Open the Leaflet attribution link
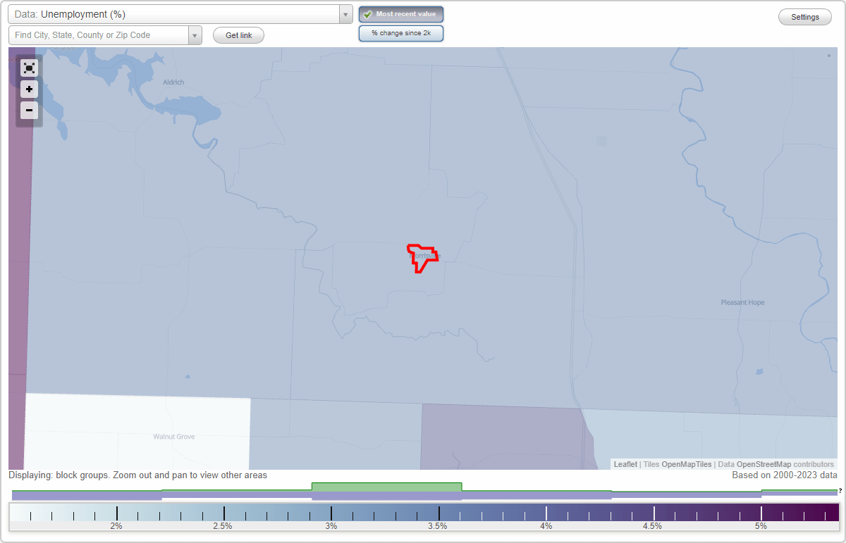 click(625, 464)
